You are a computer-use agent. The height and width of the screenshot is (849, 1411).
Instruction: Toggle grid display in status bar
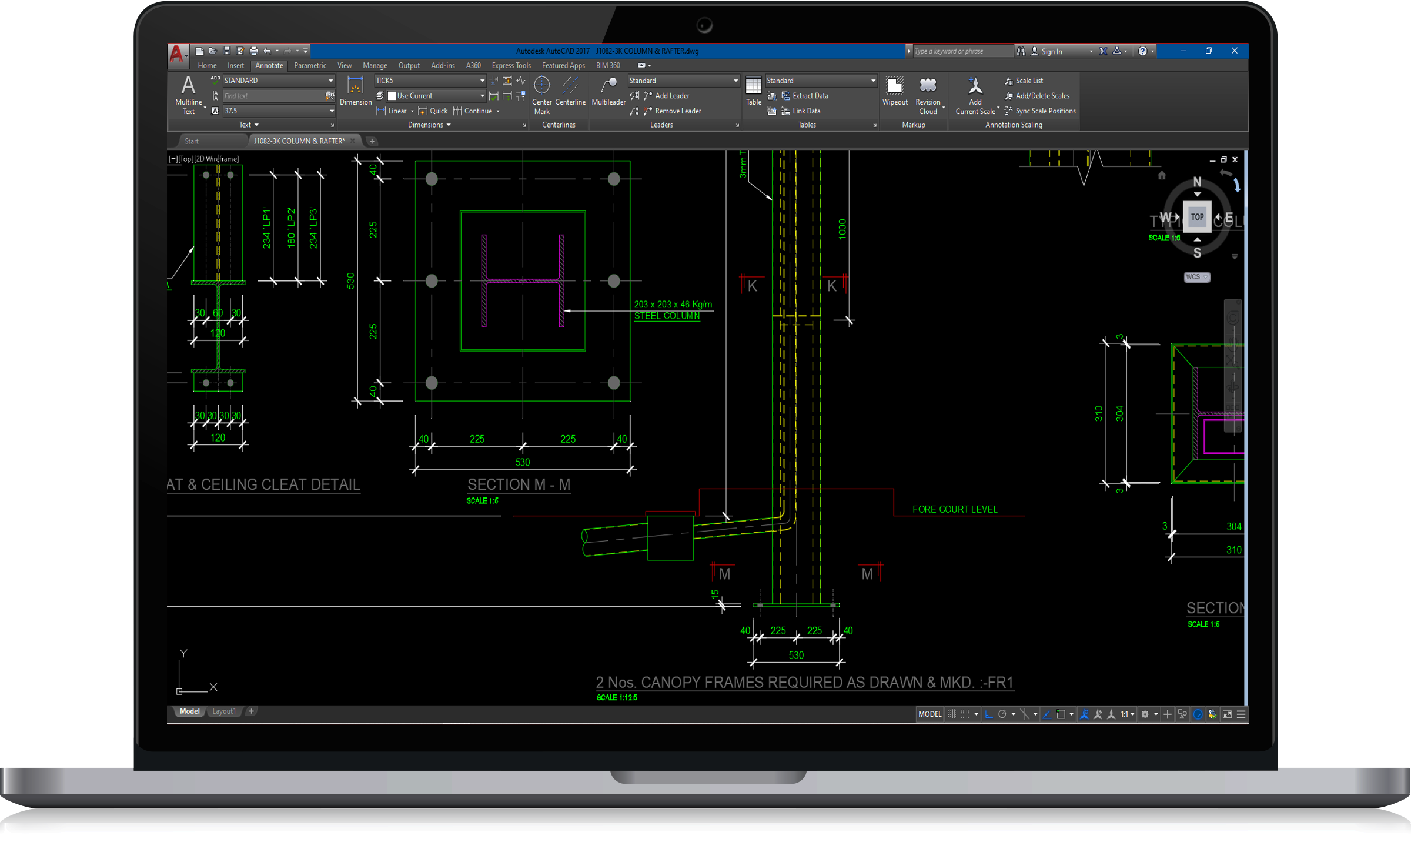[952, 714]
